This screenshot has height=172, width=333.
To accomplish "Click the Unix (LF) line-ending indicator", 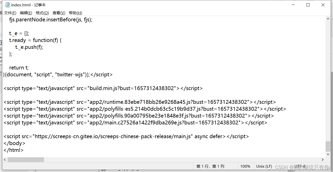I will (x=264, y=166).
